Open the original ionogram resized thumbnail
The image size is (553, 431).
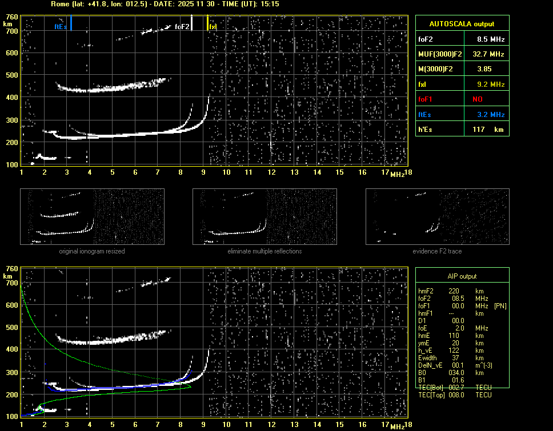click(x=92, y=216)
